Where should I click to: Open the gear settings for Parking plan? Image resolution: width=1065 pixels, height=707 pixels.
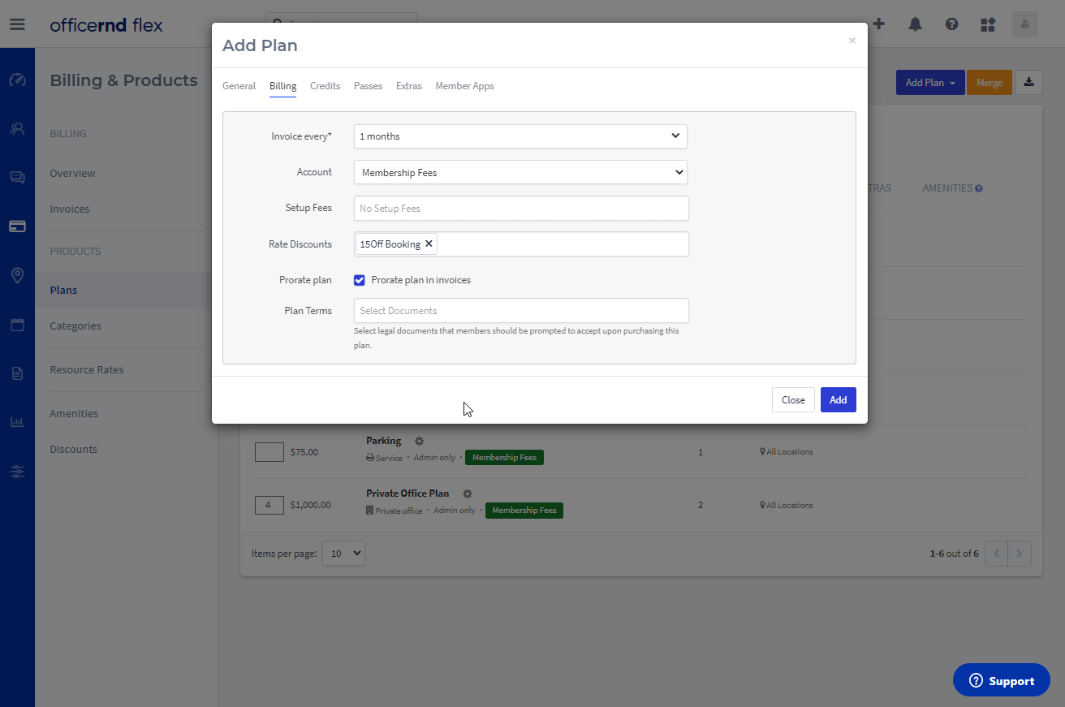pos(419,441)
